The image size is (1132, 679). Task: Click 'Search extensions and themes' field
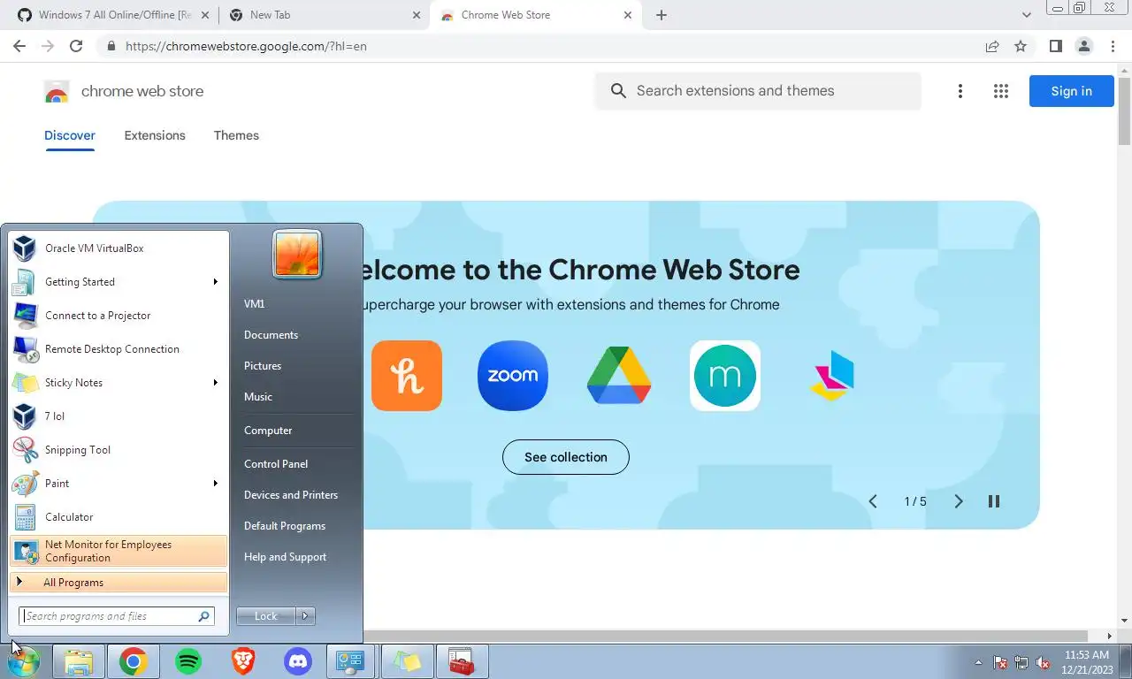(758, 91)
